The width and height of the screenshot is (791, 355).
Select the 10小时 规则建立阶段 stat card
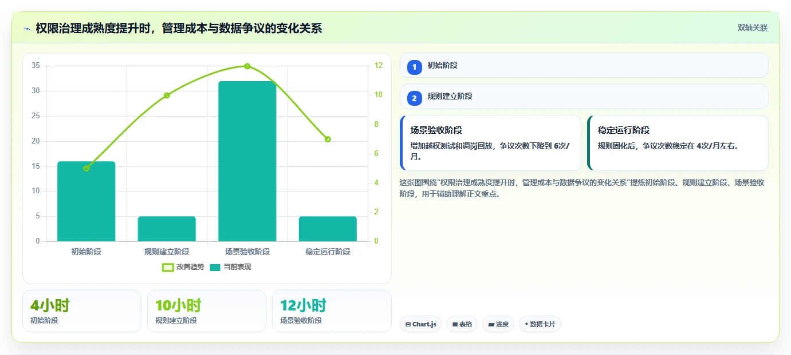207,311
